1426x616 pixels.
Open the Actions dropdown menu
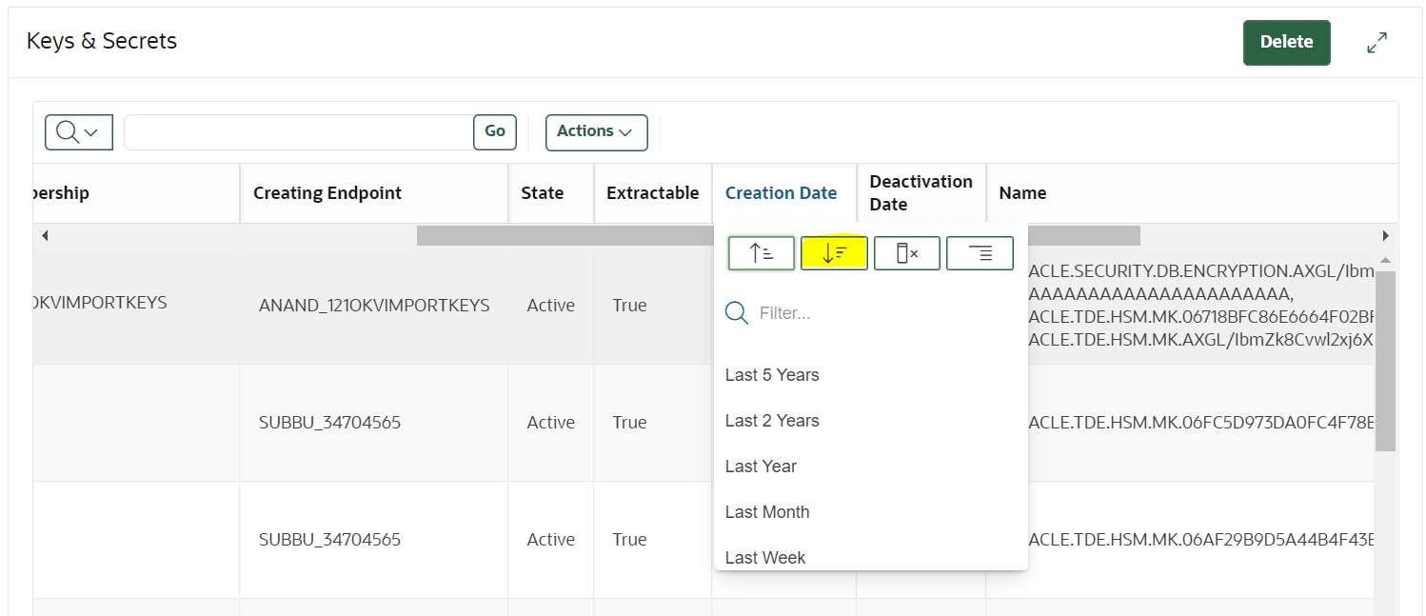tap(596, 132)
